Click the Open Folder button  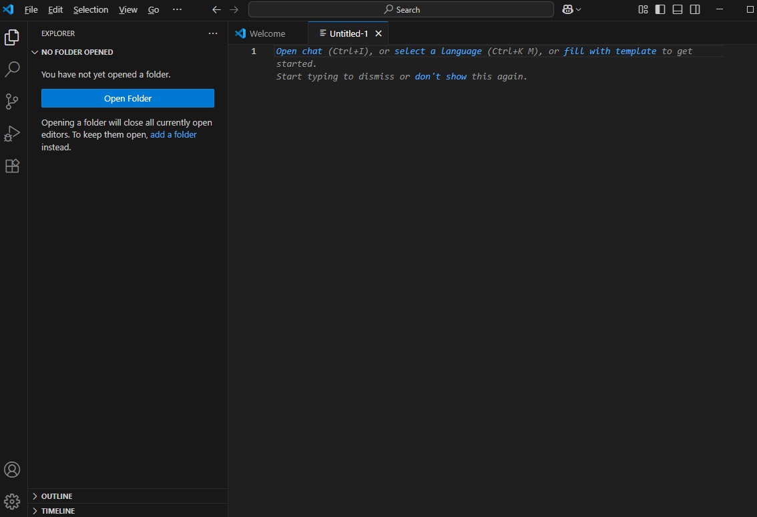pyautogui.click(x=128, y=98)
